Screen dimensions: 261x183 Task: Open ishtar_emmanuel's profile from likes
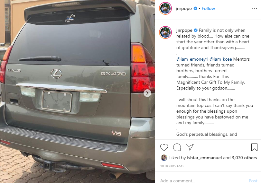pos(204,158)
